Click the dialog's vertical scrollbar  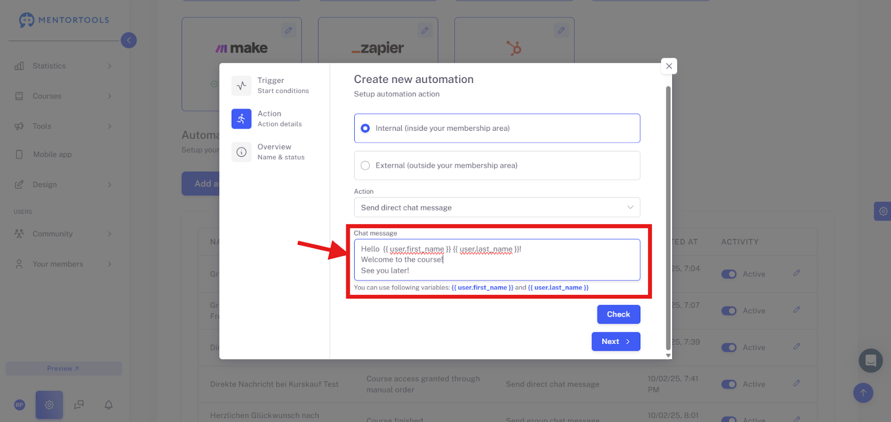pos(668,217)
